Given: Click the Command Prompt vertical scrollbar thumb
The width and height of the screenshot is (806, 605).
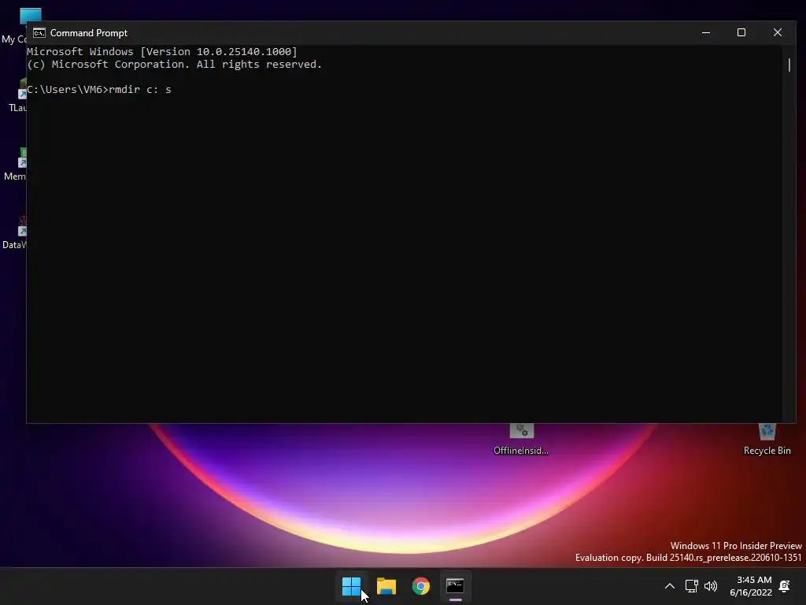Looking at the screenshot, I should pyautogui.click(x=789, y=65).
